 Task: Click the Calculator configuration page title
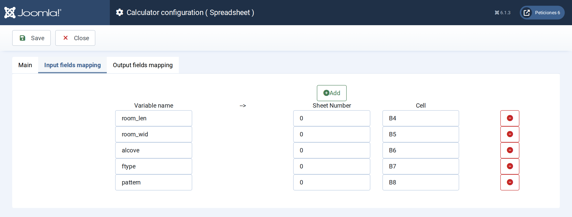click(190, 12)
